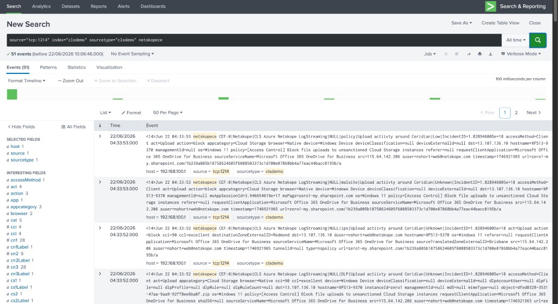
Task: Stop the search job
Action: pyautogui.click(x=457, y=54)
